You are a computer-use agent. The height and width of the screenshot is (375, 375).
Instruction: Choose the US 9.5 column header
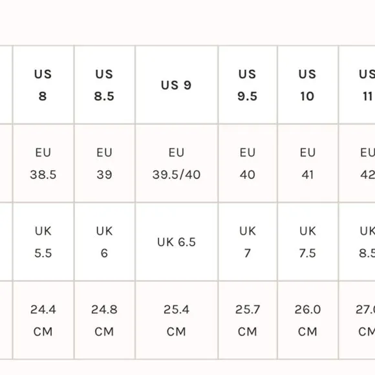pos(248,85)
